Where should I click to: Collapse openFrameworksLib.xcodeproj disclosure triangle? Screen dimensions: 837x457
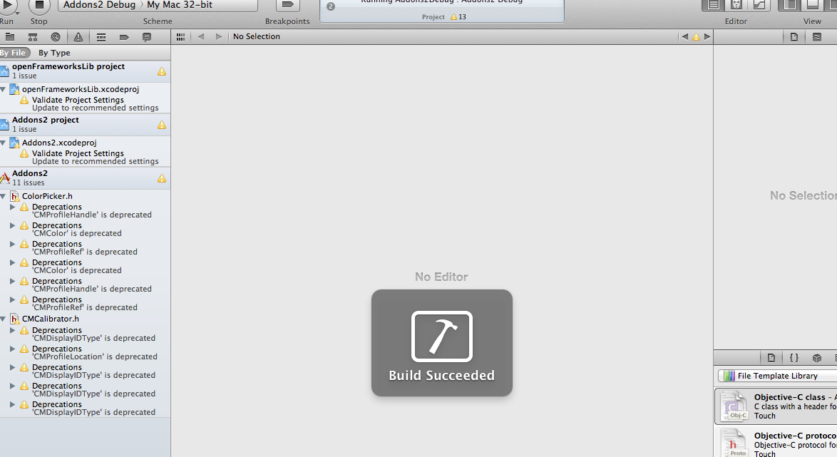(3, 89)
